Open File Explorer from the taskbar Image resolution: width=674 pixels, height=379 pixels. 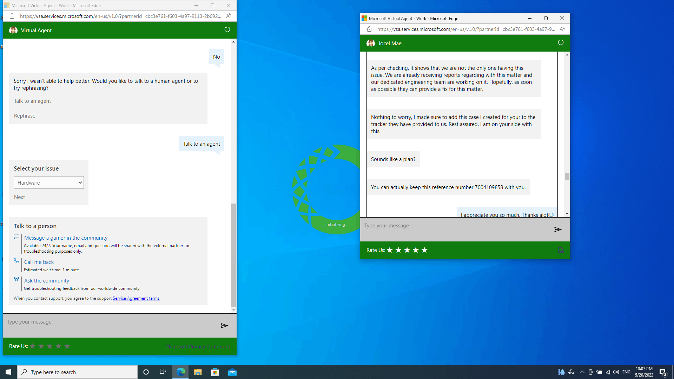click(x=198, y=372)
